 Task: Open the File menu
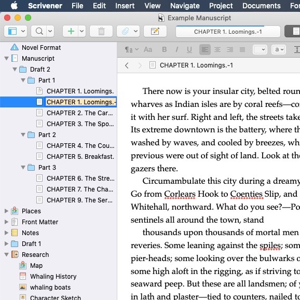point(77,6)
